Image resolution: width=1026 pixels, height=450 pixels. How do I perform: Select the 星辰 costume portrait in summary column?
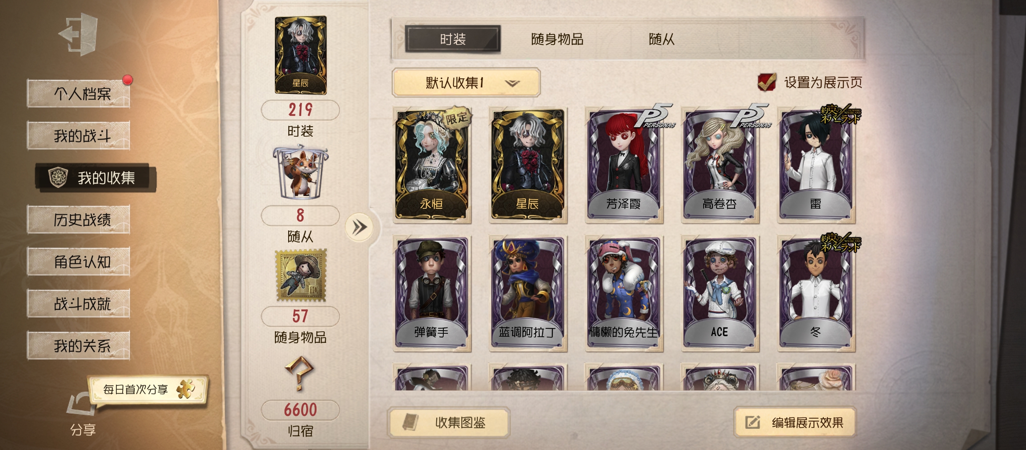click(x=300, y=55)
